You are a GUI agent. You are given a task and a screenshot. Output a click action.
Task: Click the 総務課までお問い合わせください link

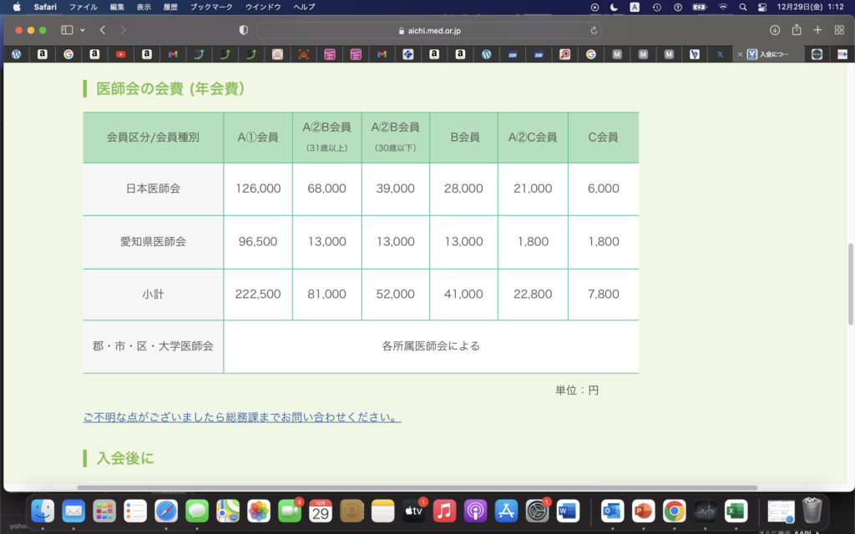pyautogui.click(x=242, y=416)
